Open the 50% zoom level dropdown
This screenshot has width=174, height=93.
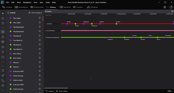[170, 91]
